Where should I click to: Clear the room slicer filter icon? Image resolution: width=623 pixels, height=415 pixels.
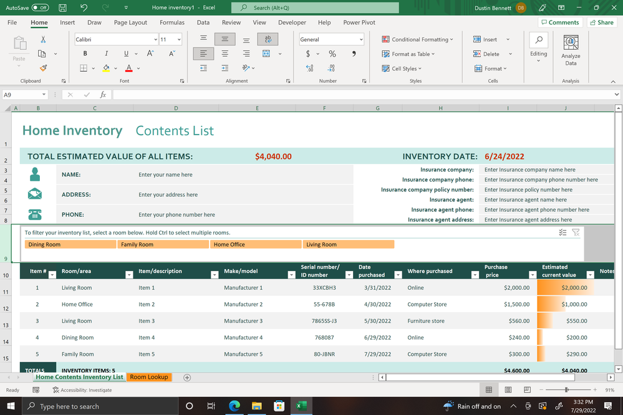click(x=576, y=232)
